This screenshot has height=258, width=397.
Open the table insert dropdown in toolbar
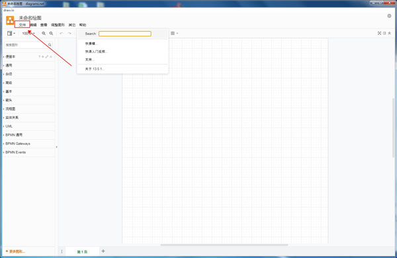click(174, 33)
